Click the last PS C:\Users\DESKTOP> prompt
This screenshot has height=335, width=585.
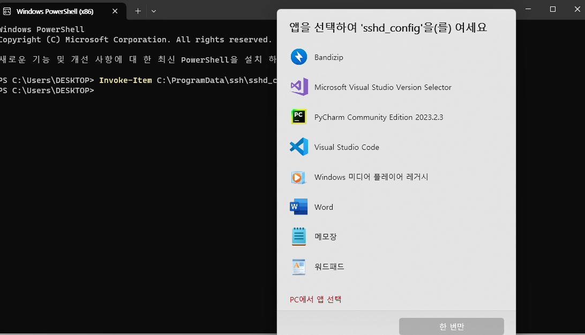click(x=47, y=90)
